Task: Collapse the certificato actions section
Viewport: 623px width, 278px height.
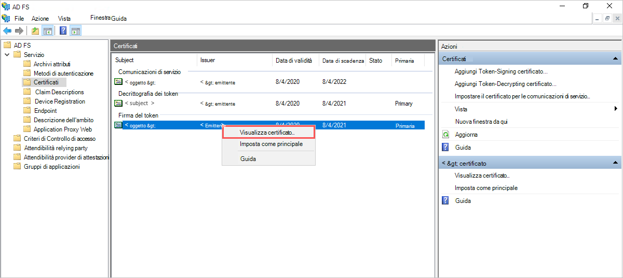Action: pyautogui.click(x=615, y=163)
